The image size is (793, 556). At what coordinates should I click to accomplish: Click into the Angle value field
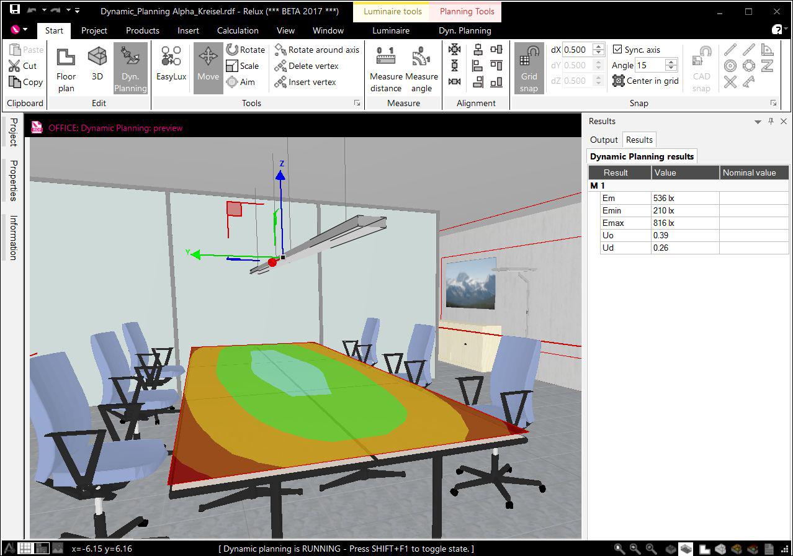tap(650, 65)
